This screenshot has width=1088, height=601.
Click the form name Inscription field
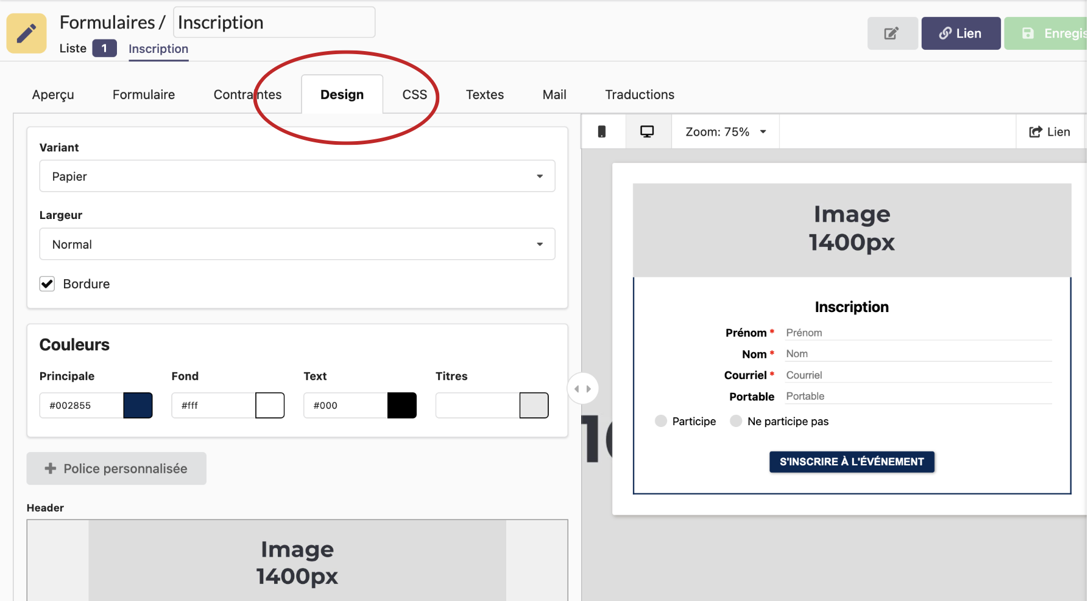(x=274, y=23)
